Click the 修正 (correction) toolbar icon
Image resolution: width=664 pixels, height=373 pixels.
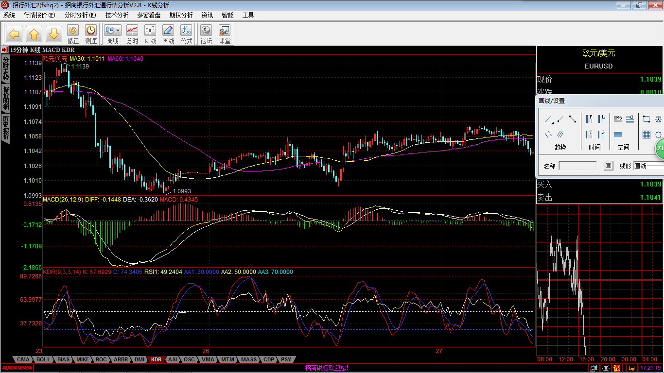[73, 34]
